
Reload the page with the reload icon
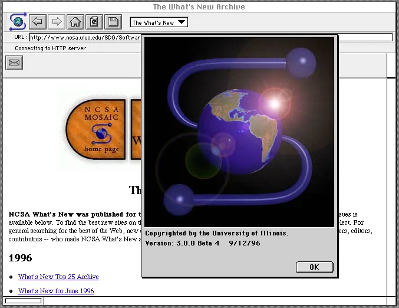tap(94, 22)
